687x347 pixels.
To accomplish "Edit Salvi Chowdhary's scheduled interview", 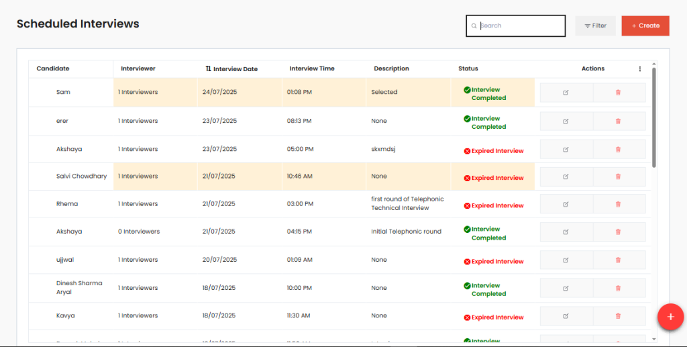I will (x=566, y=177).
